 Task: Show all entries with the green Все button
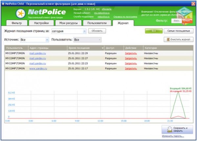pos(154,31)
